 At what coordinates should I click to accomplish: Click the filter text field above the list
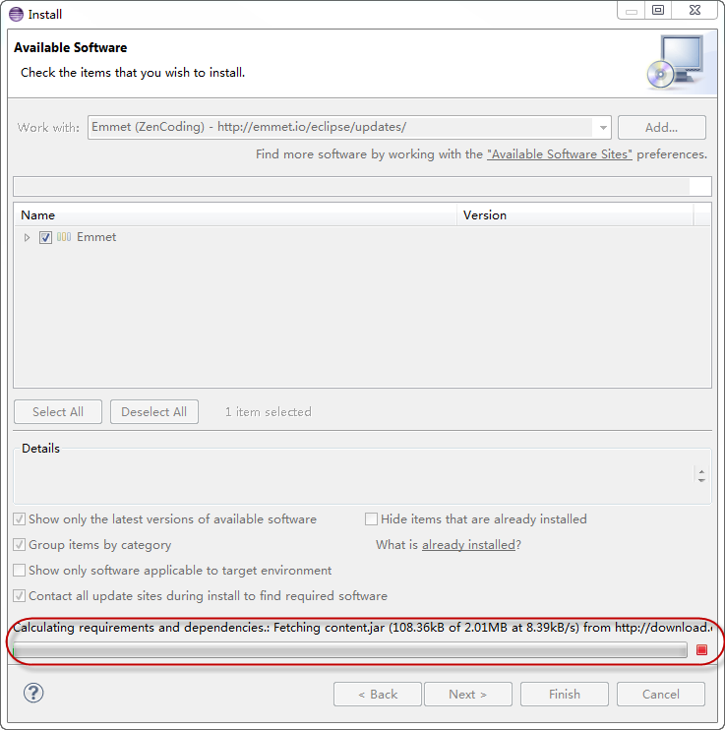pos(362,186)
